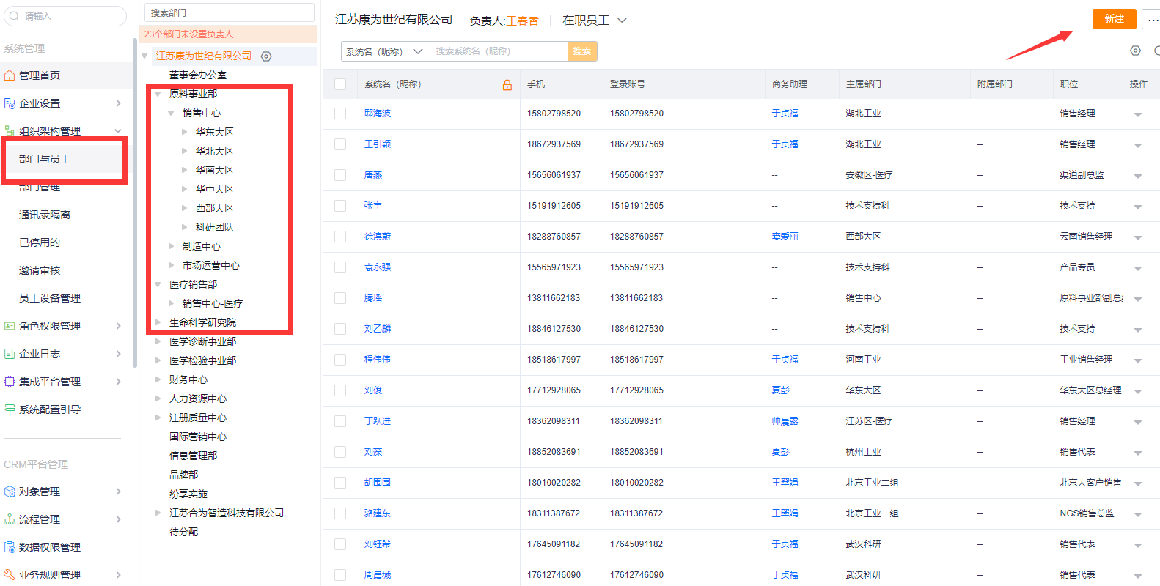Screen dimensions: 1160x586
Task: Open 于贞福 link in 邱海波's row
Action: coord(785,114)
